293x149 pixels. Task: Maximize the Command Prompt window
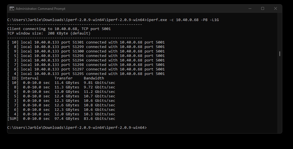tap(263, 9)
